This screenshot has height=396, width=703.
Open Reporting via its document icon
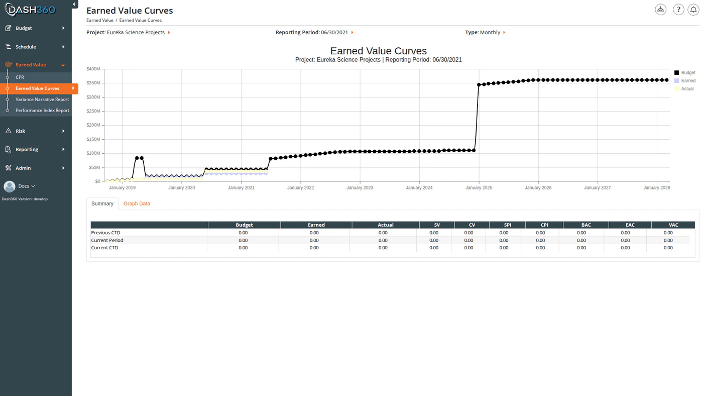click(x=8, y=149)
